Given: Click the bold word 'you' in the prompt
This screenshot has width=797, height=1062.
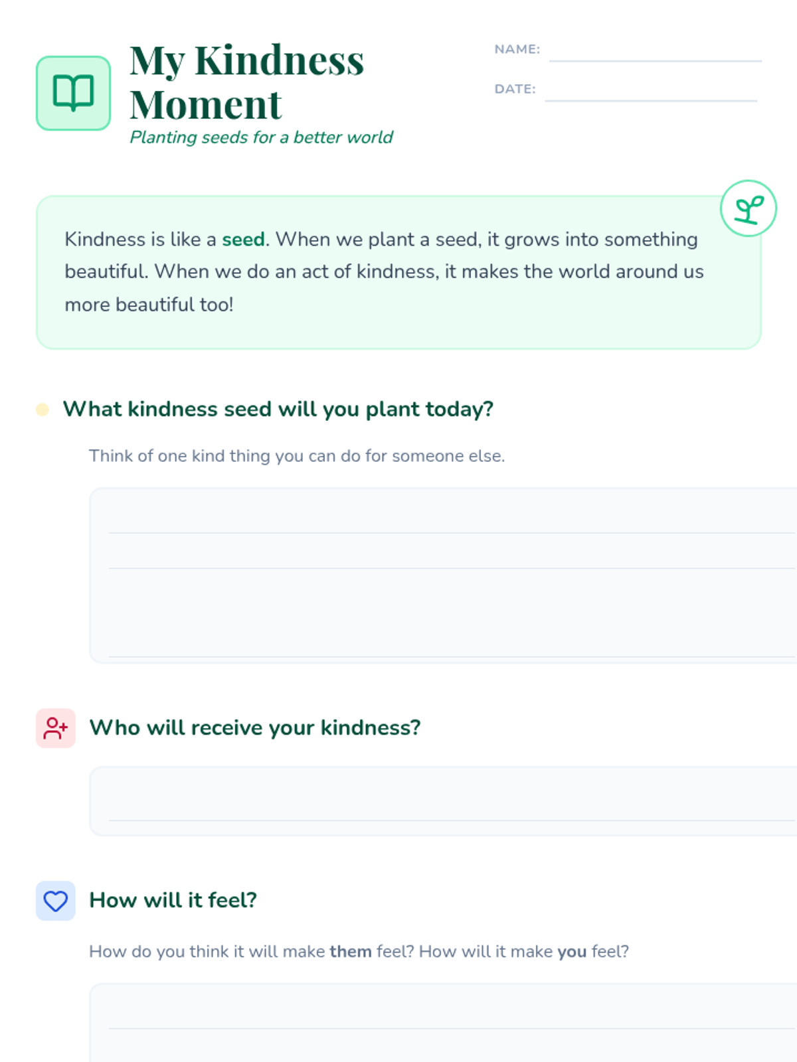Looking at the screenshot, I should tap(571, 951).
